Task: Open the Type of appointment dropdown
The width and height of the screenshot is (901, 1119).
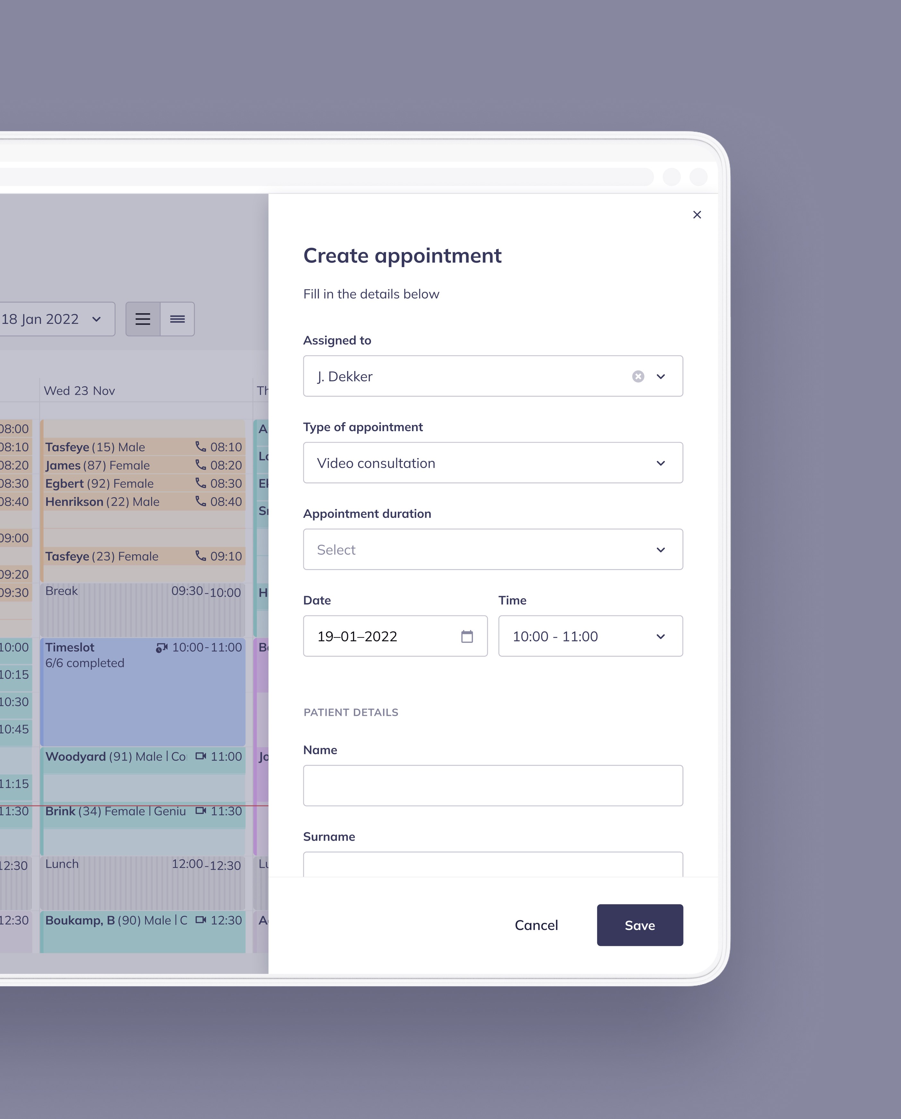Action: click(x=493, y=463)
